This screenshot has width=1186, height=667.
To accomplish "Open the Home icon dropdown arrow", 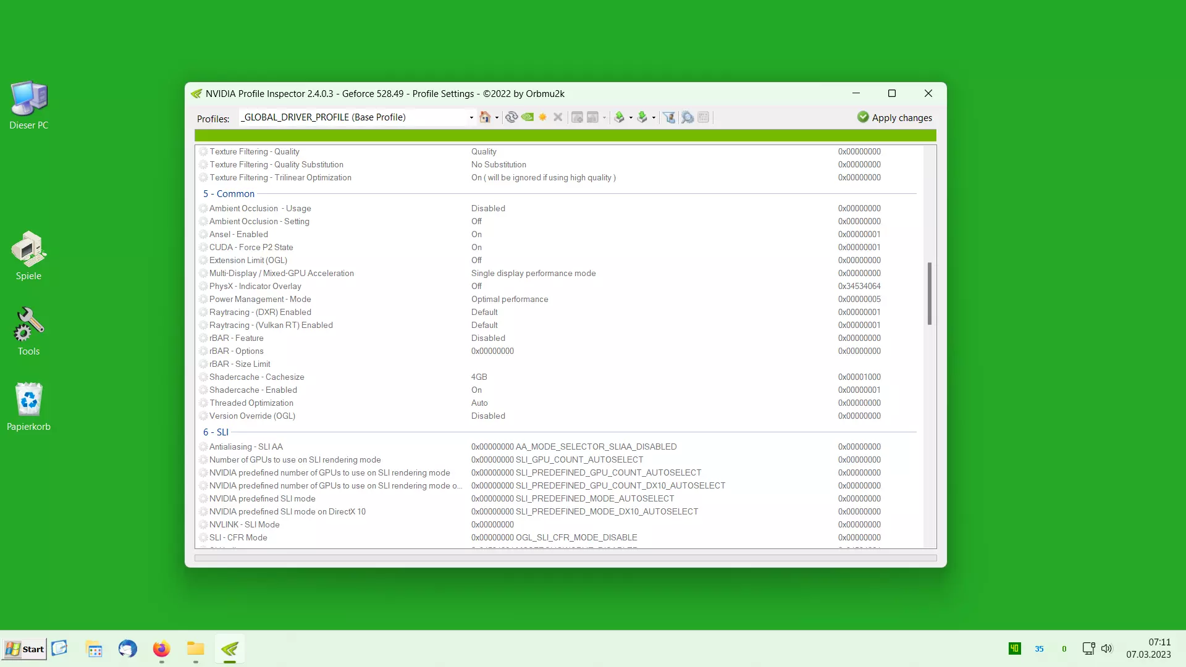I will pyautogui.click(x=497, y=117).
